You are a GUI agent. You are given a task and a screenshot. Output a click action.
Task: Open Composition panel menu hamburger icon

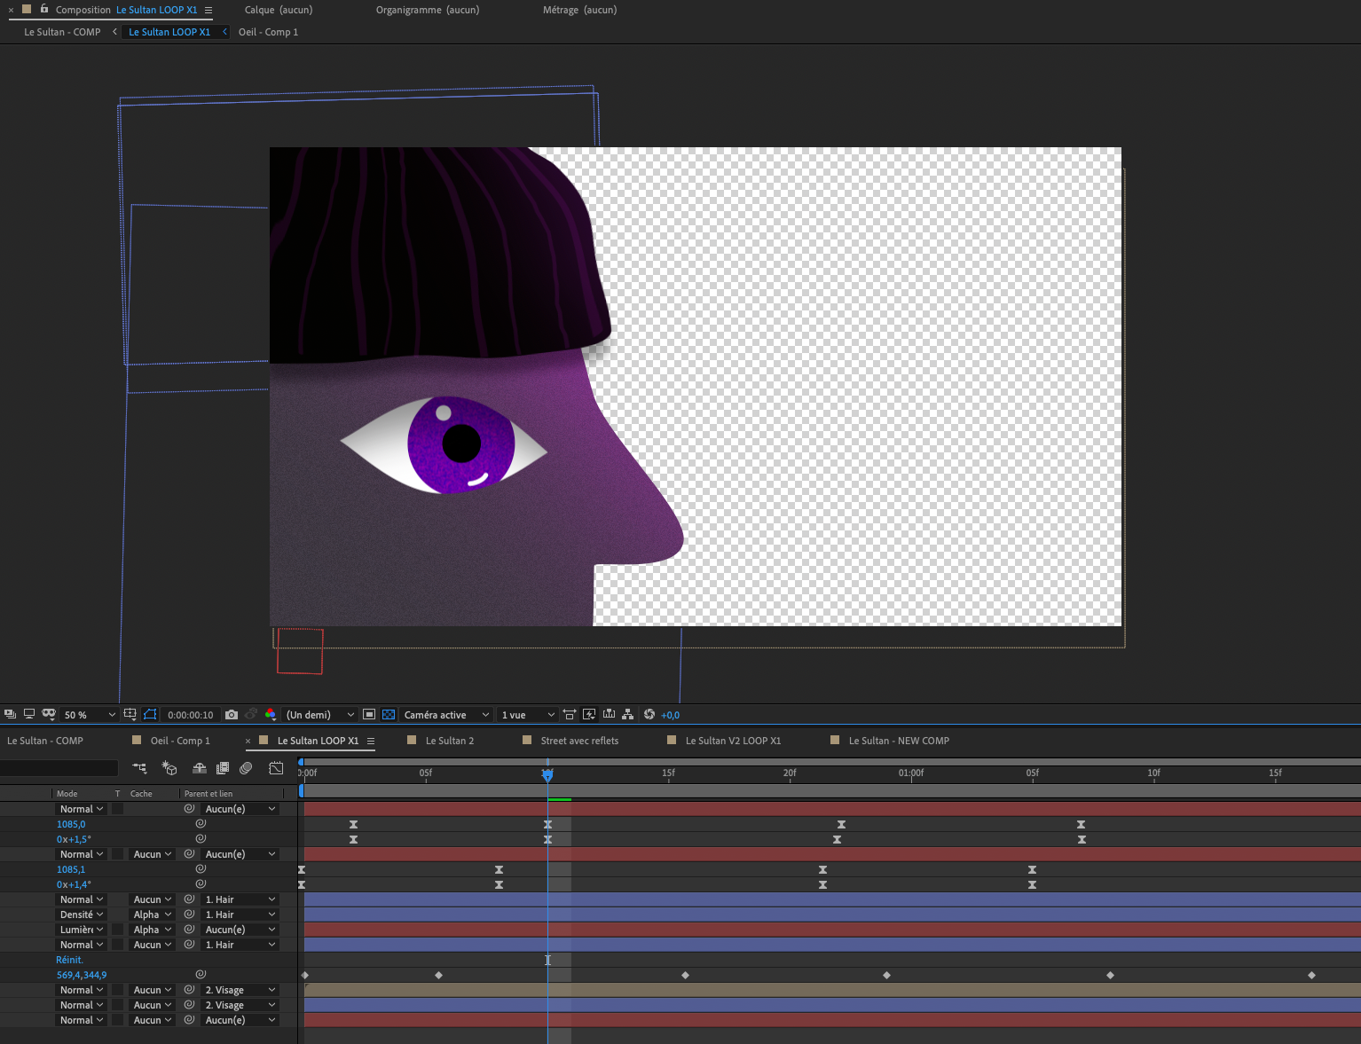point(208,10)
